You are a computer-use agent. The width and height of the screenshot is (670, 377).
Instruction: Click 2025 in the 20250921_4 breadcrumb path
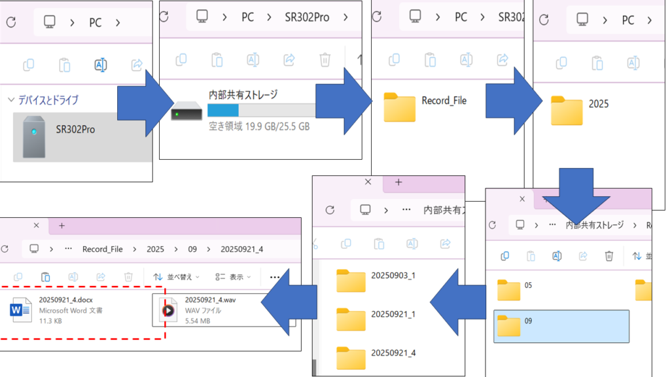[156, 249]
